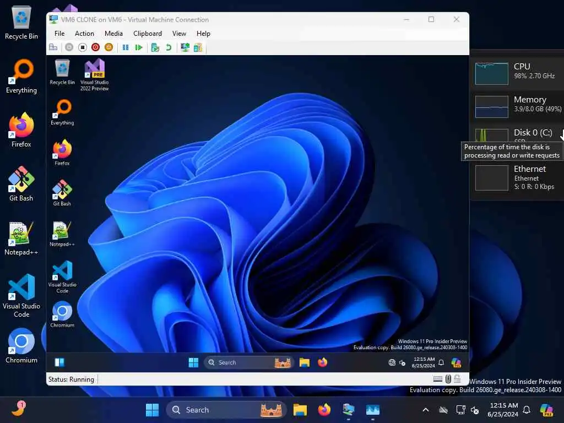Open the host notifications bell
This screenshot has height=423, width=564.
(x=527, y=410)
